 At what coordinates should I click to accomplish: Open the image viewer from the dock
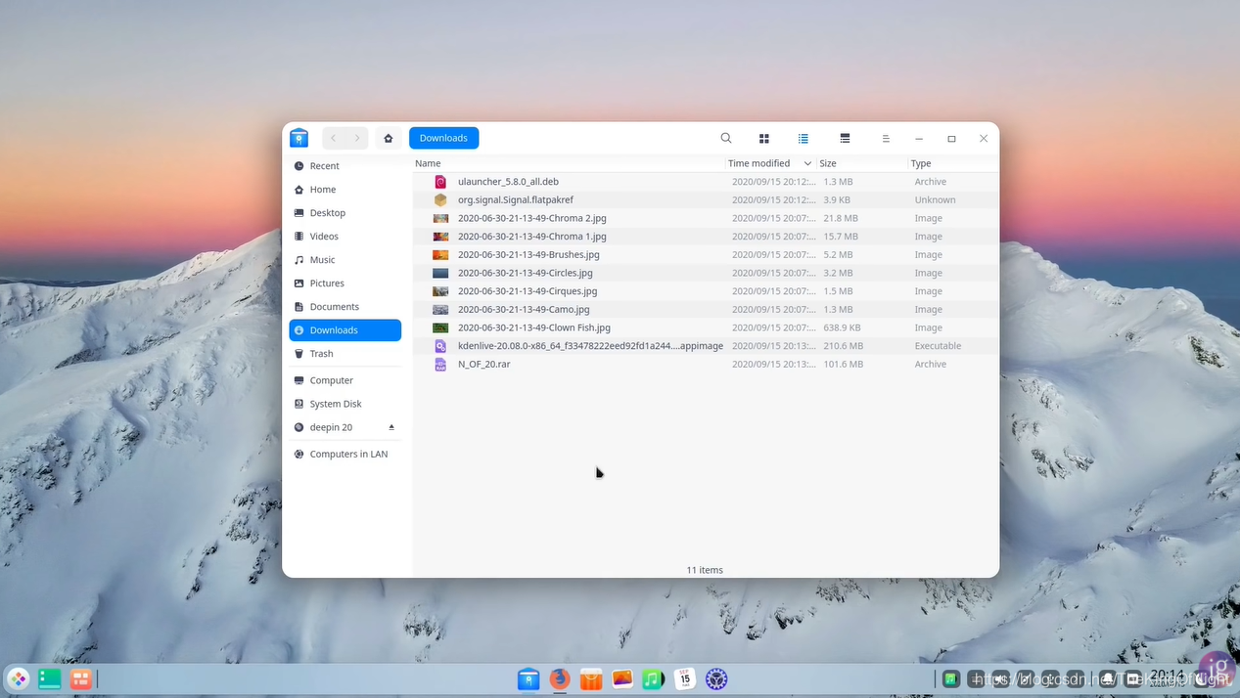(x=622, y=678)
